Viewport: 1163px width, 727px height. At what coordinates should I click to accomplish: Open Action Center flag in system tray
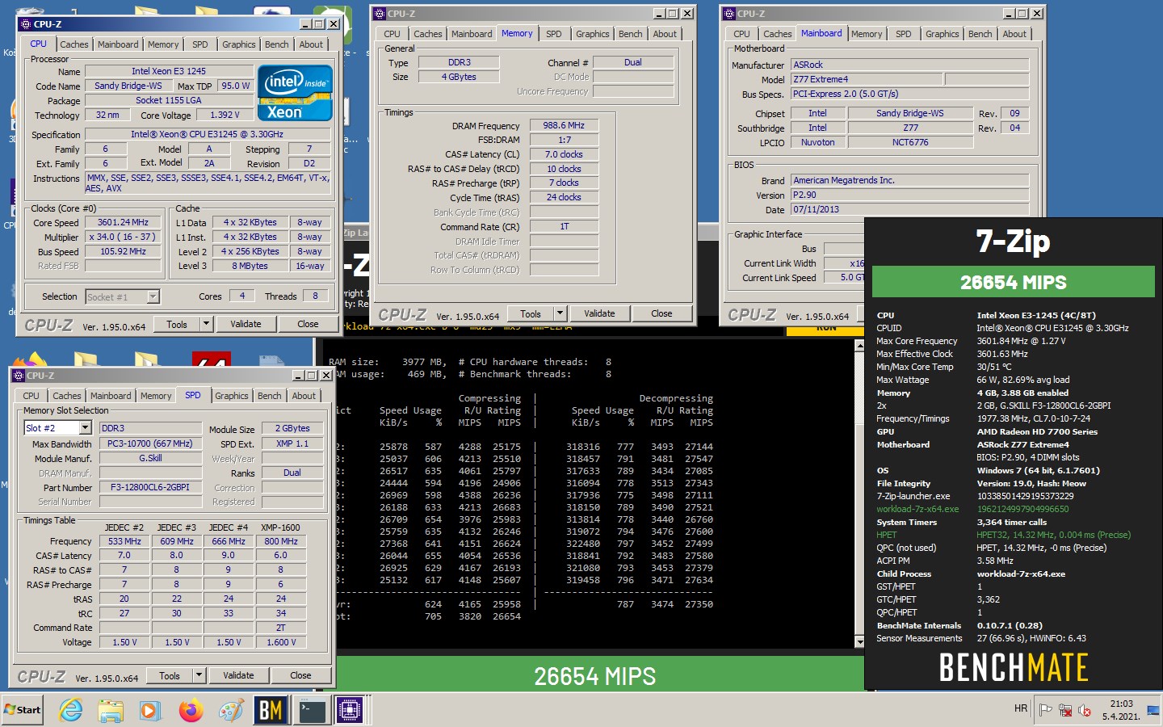(x=1045, y=710)
